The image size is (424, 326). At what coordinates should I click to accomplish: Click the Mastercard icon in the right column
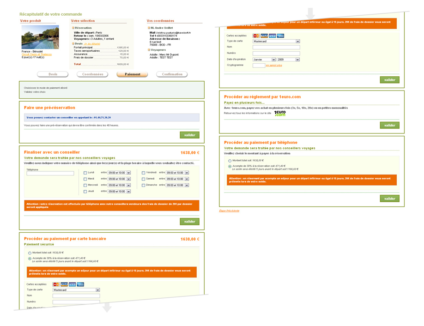point(256,36)
